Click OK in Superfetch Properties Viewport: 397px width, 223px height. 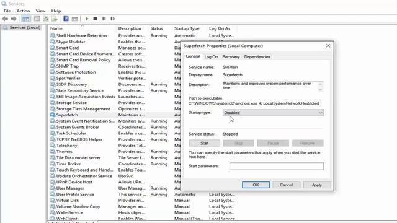tap(256, 185)
